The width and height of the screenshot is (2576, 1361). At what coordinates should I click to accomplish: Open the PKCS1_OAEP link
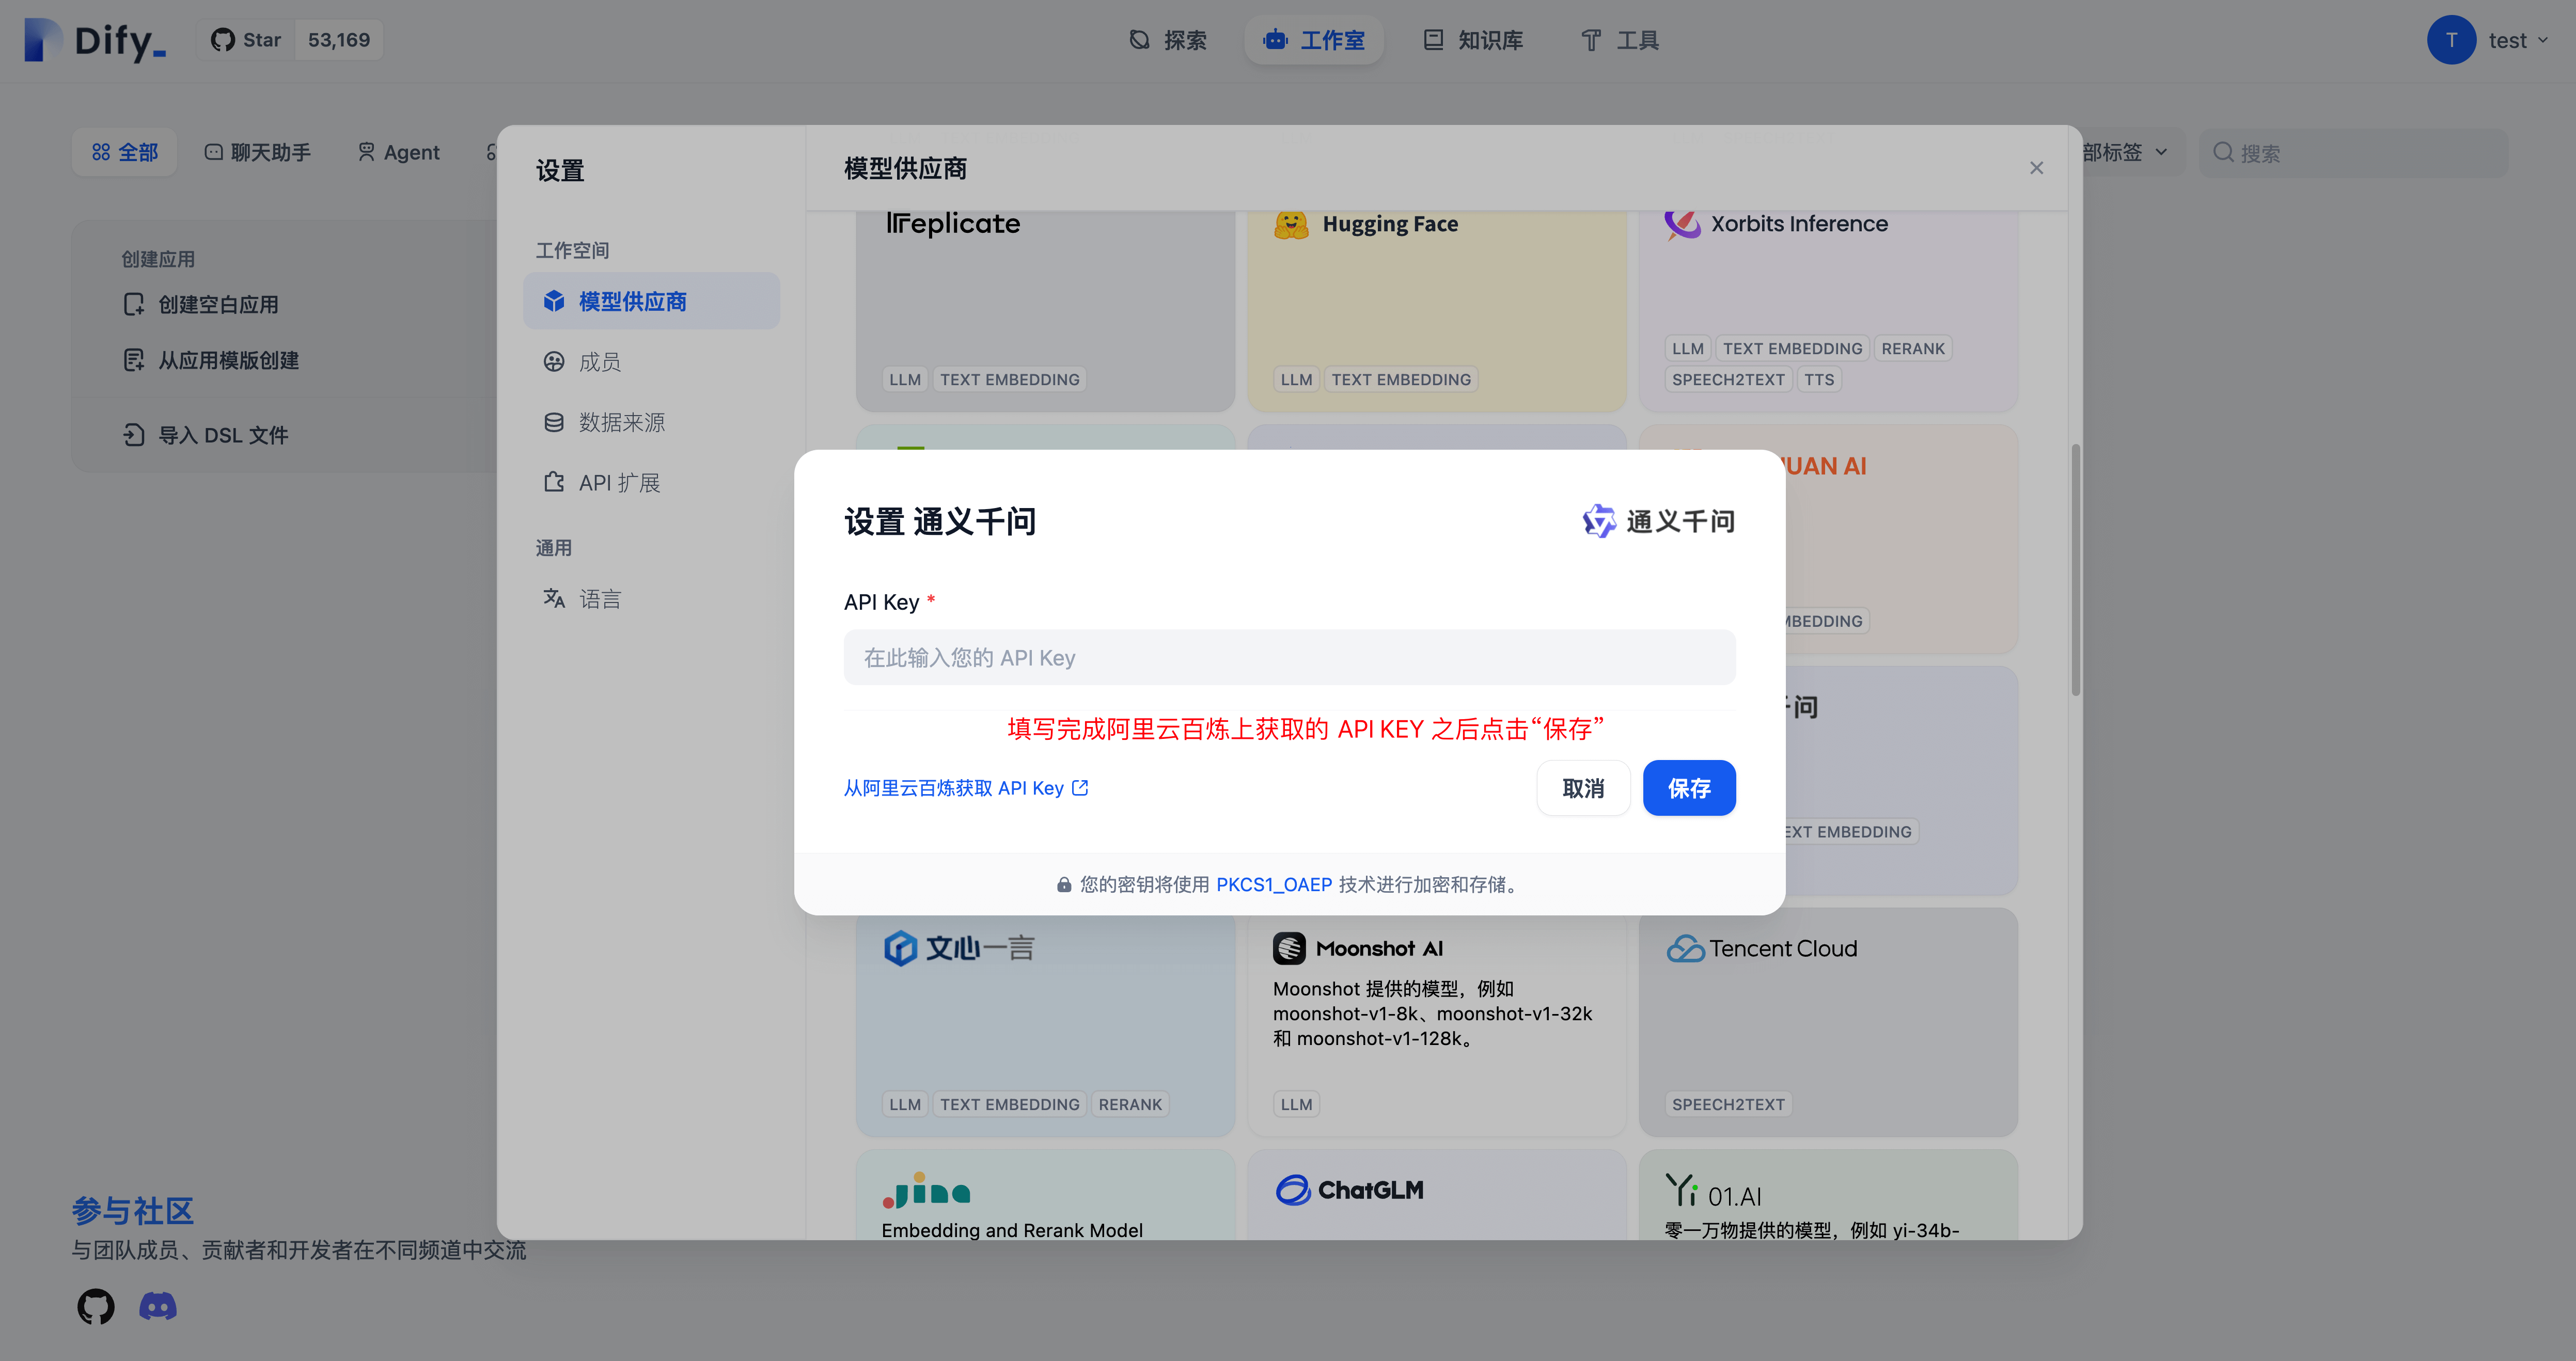[1273, 884]
